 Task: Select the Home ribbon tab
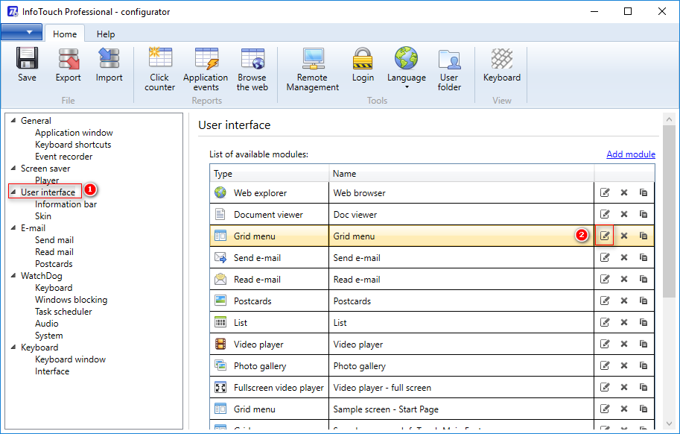tap(65, 34)
